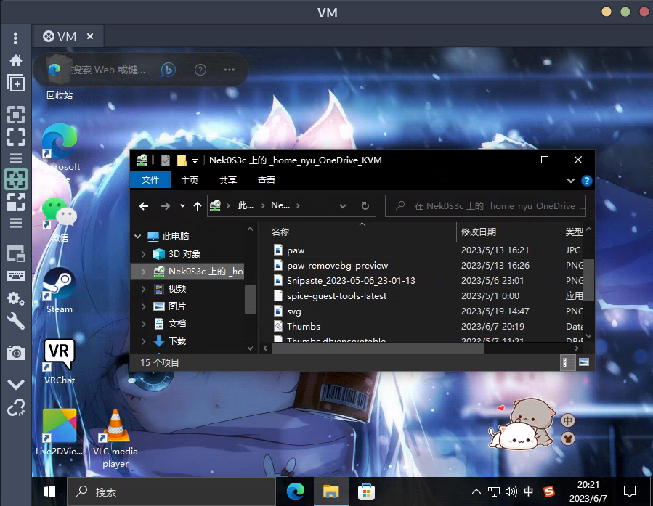The width and height of the screenshot is (653, 506).
Task: Click the question-mark help icon in desktop search bar
Action: 200,70
